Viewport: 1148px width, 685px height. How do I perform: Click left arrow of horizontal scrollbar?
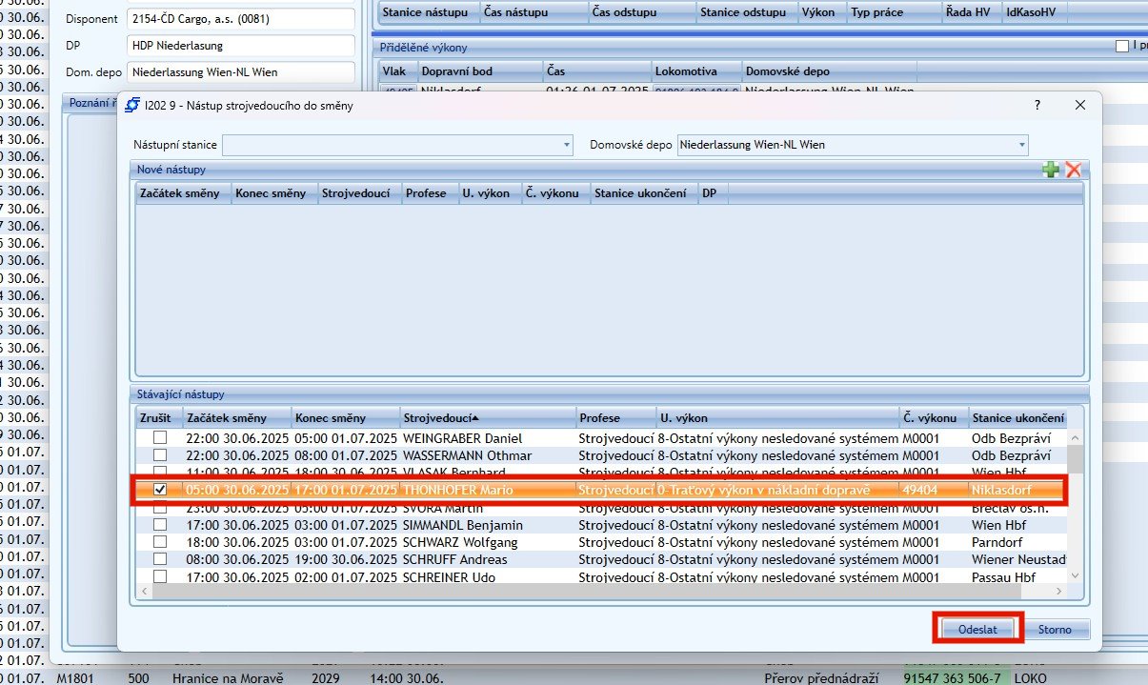coord(144,592)
